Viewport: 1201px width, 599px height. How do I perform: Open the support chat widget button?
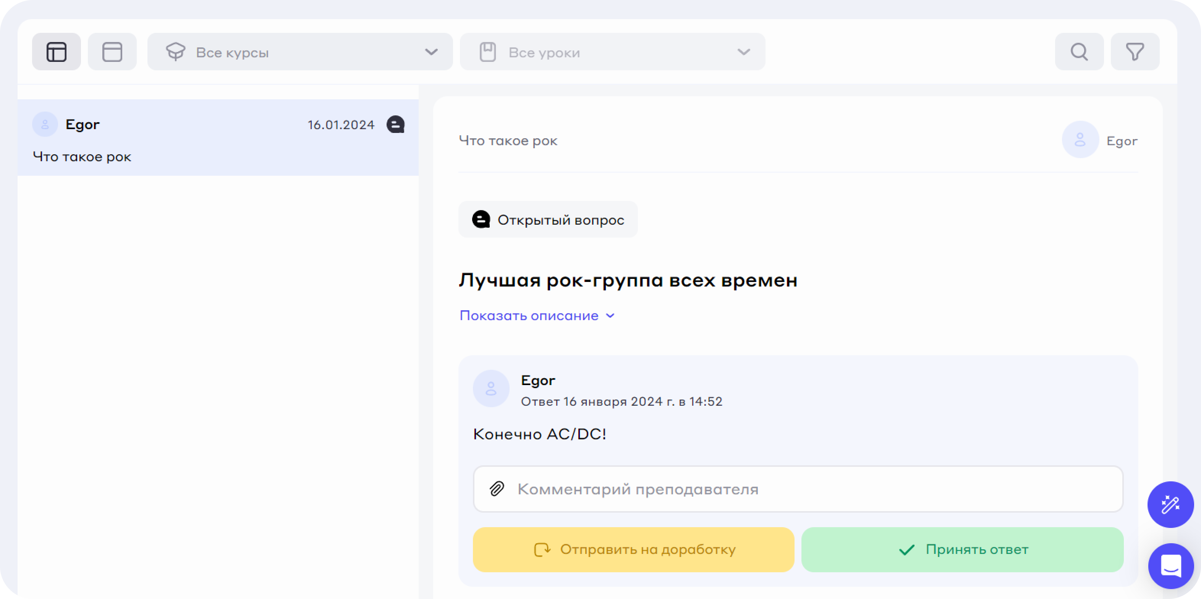click(x=1170, y=566)
